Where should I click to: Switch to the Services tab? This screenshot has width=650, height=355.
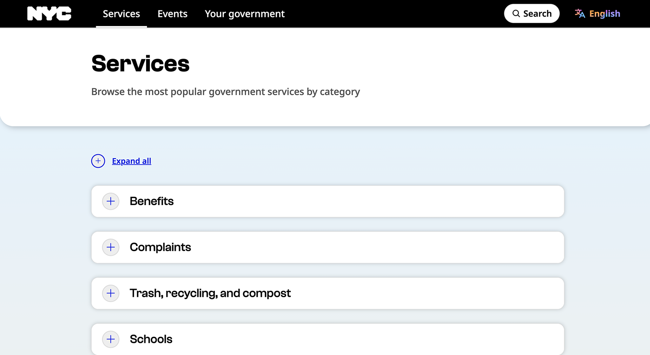click(x=121, y=13)
